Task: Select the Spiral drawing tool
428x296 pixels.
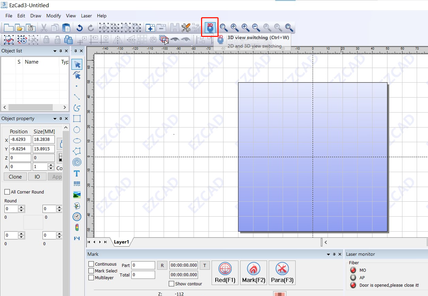Action: (x=77, y=162)
